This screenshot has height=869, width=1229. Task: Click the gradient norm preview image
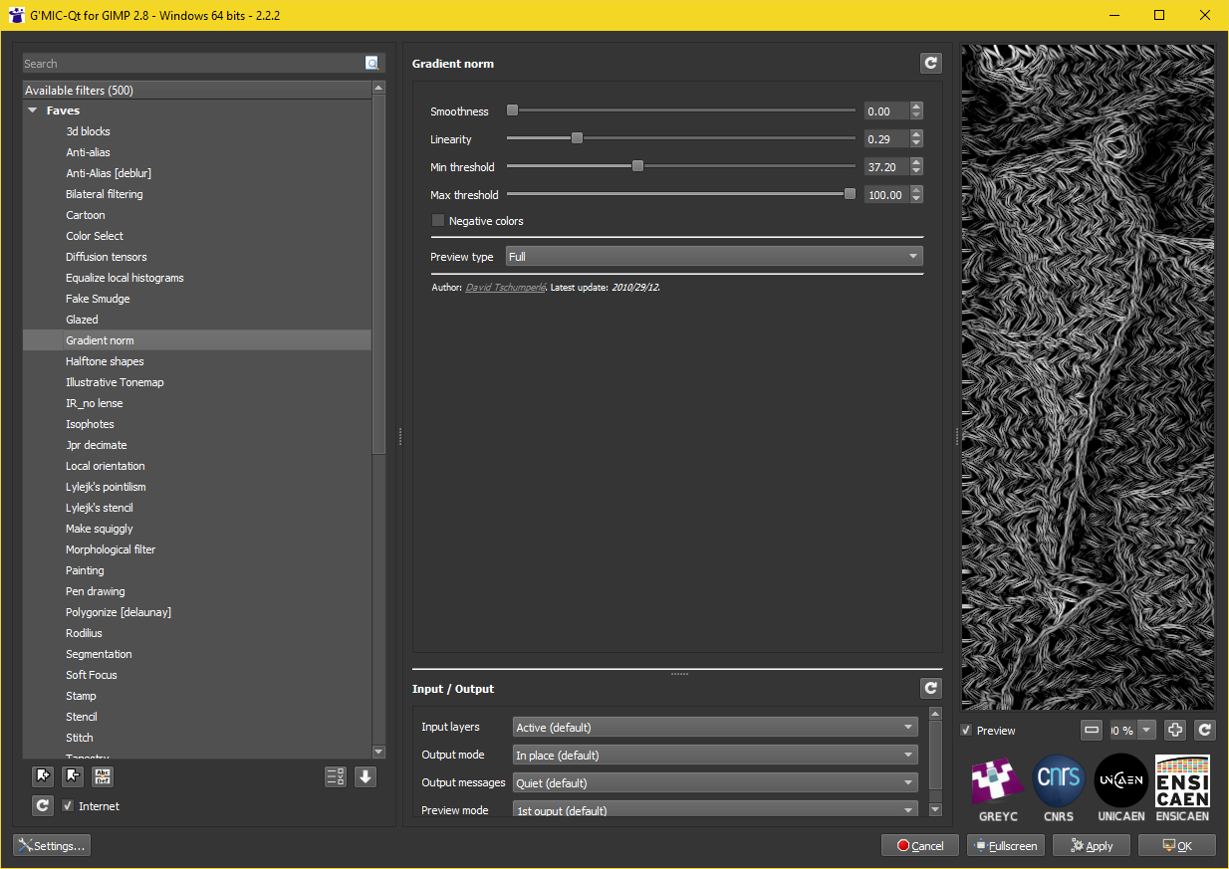point(1087,377)
